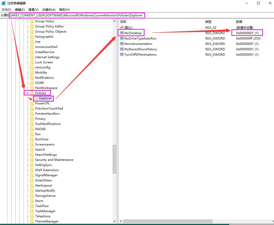Click the default string value icon
The height and width of the screenshot is (225, 274).
[x=121, y=27]
